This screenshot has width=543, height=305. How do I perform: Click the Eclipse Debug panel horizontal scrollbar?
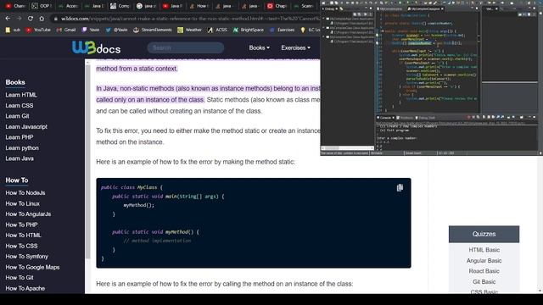tap(347, 148)
